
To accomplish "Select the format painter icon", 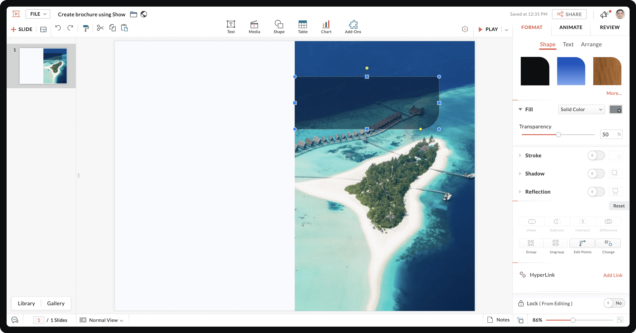I will 86,28.
